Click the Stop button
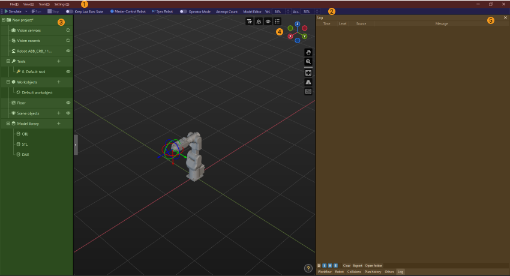This screenshot has width=510, height=276. (53, 11)
